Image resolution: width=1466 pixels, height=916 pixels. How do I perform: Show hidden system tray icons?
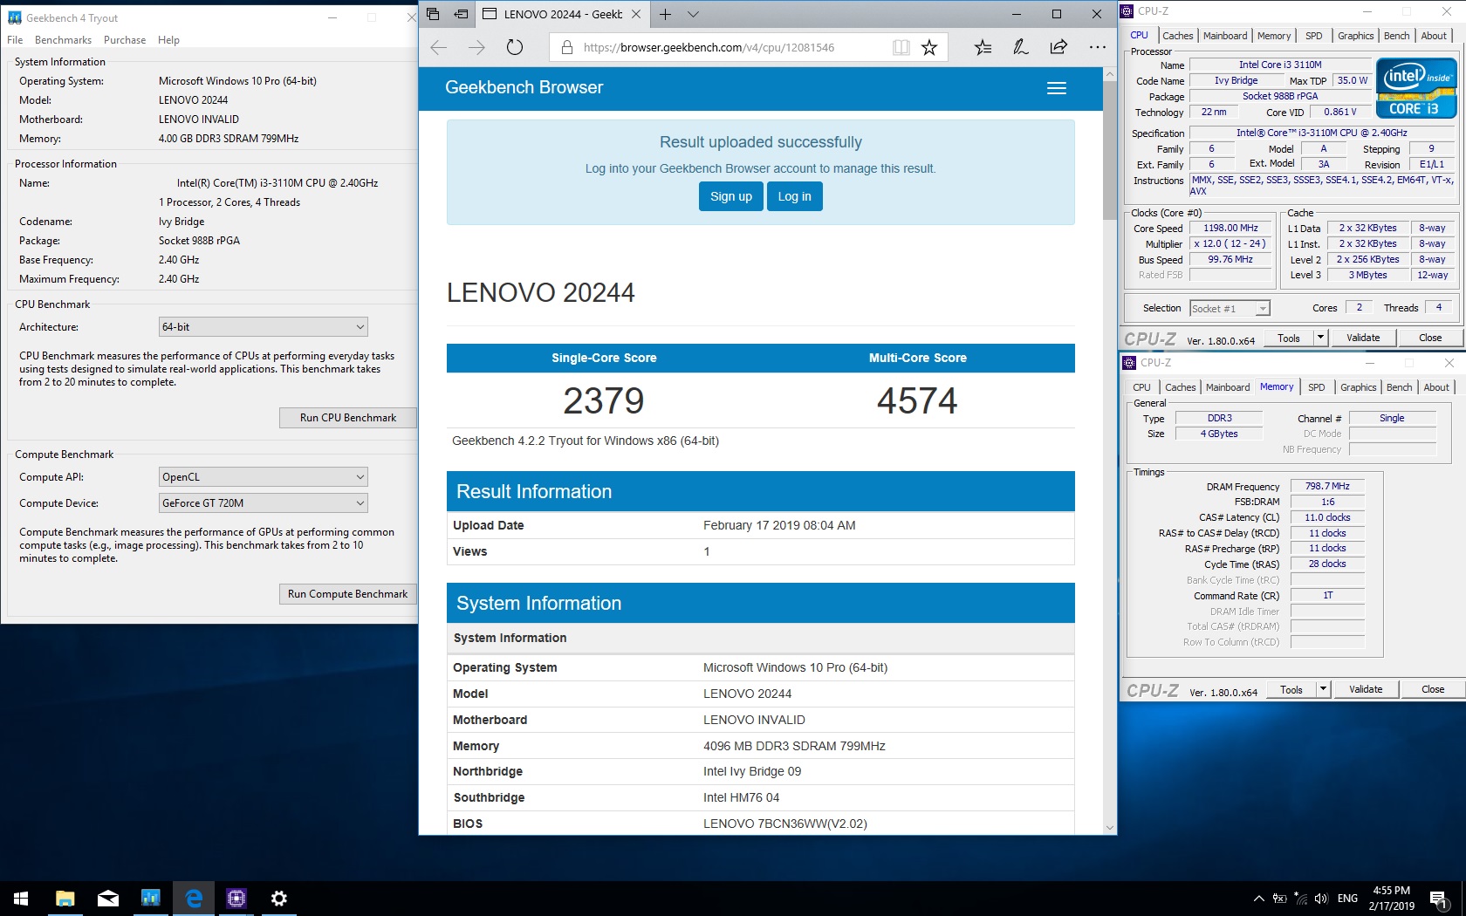1258,899
